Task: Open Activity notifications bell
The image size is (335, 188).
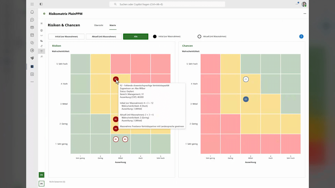Action: 32,12
